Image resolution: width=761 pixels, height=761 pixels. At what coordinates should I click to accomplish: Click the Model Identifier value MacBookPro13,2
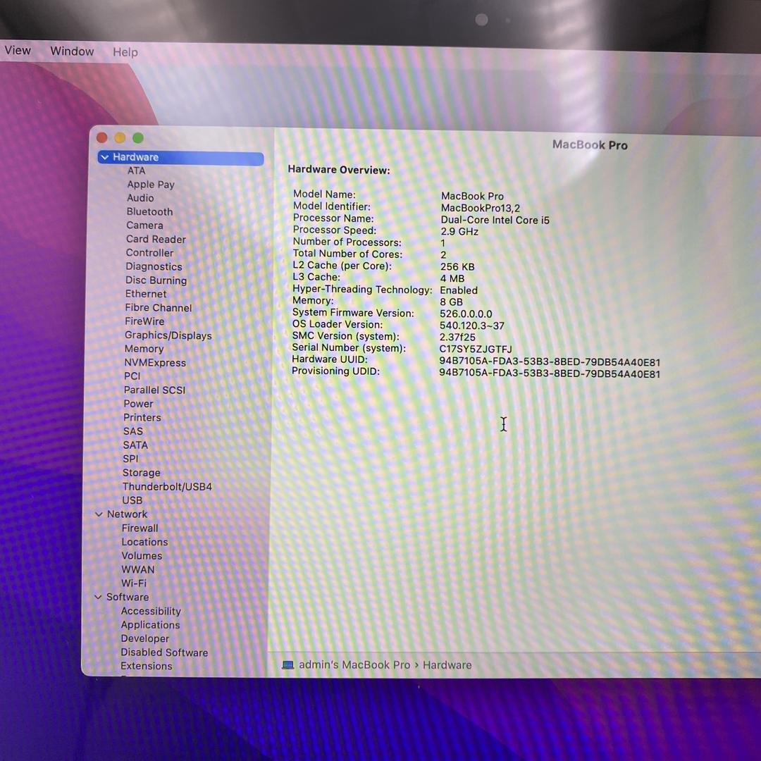pyautogui.click(x=480, y=208)
